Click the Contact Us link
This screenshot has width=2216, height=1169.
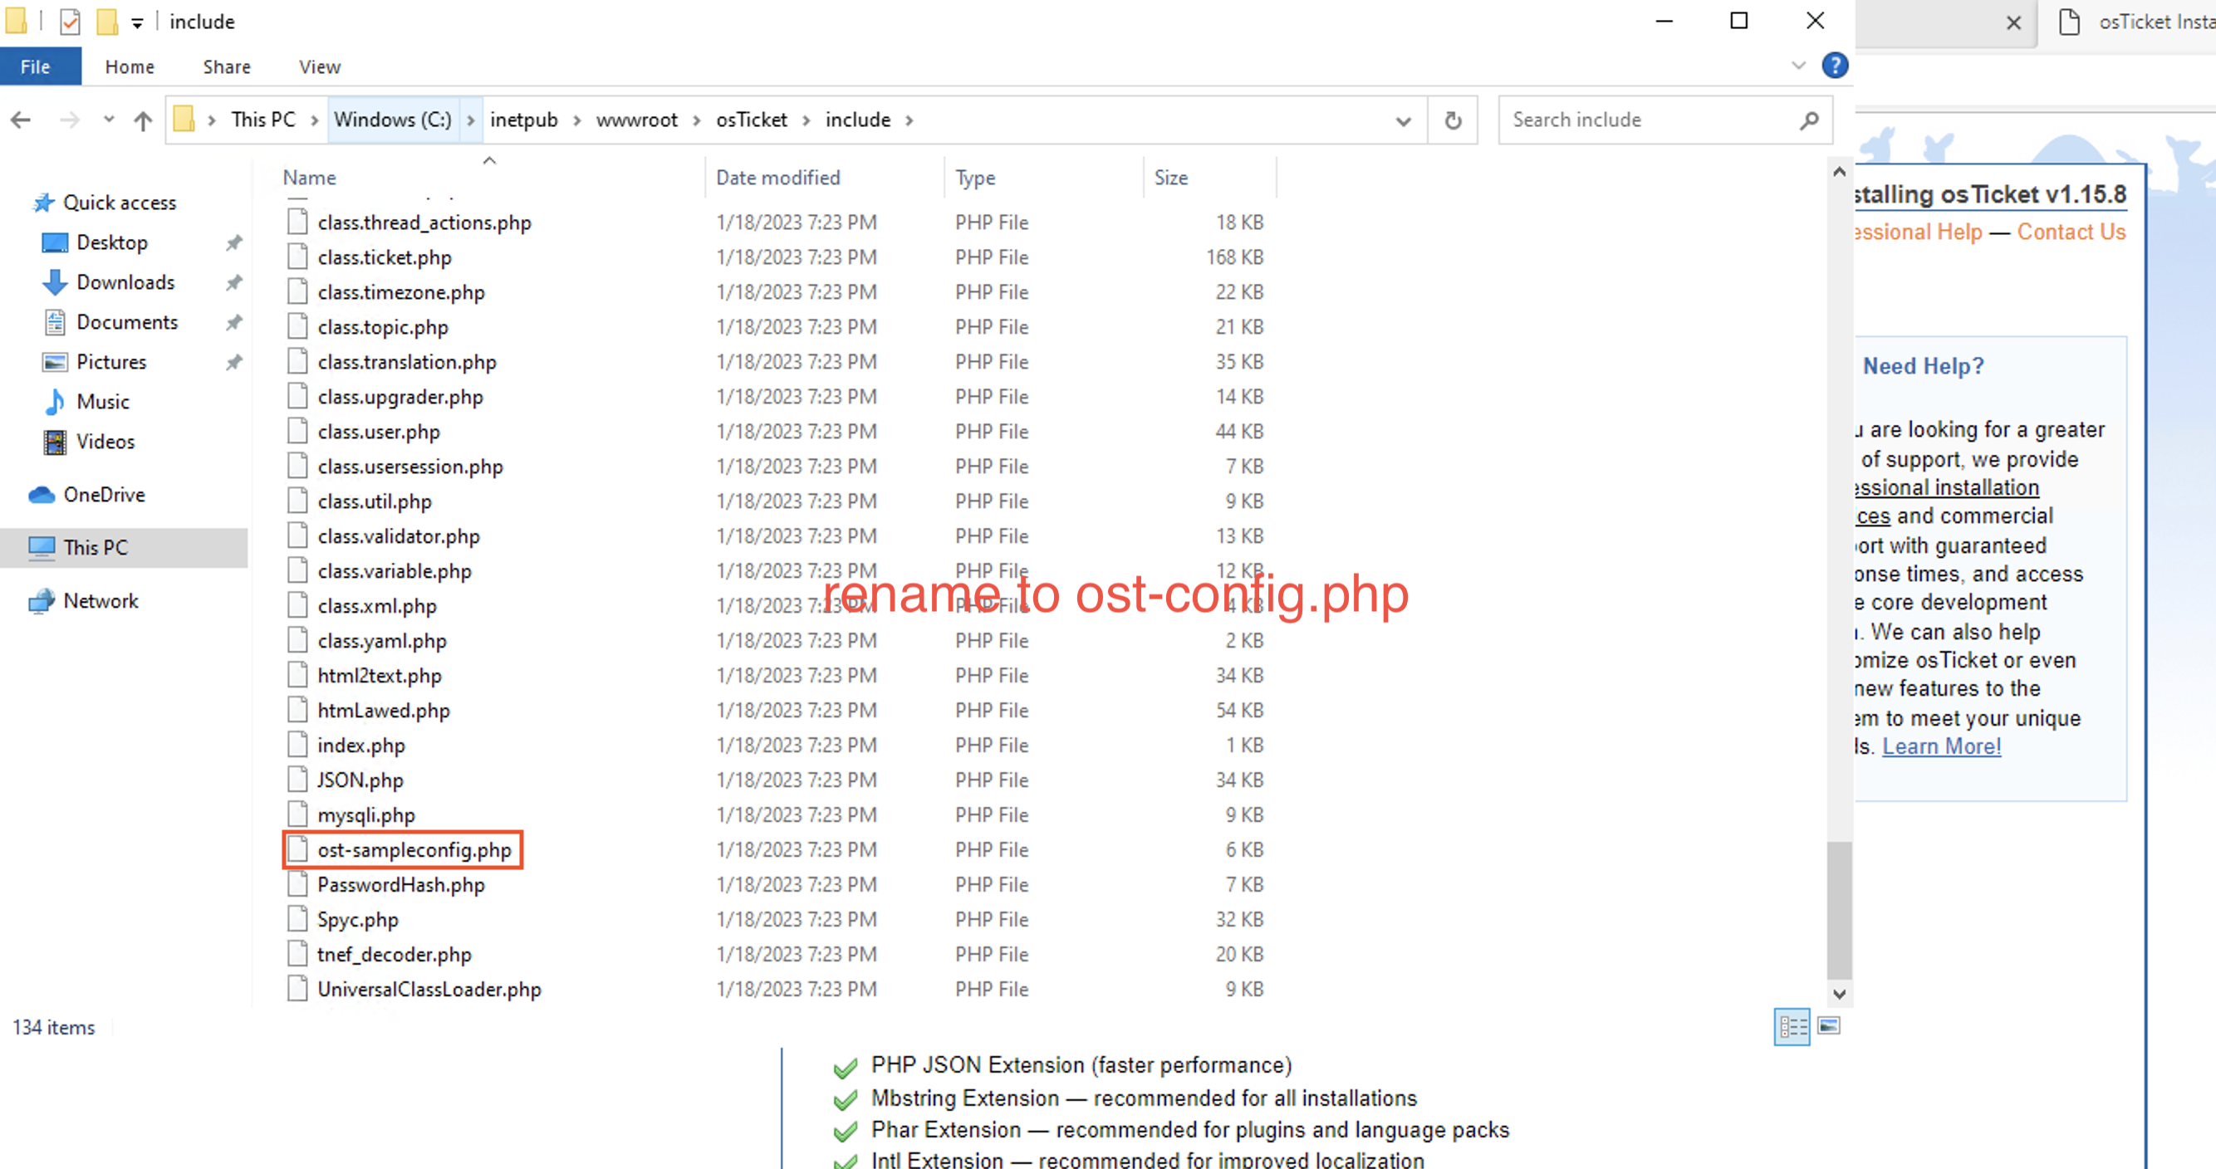tap(2071, 232)
